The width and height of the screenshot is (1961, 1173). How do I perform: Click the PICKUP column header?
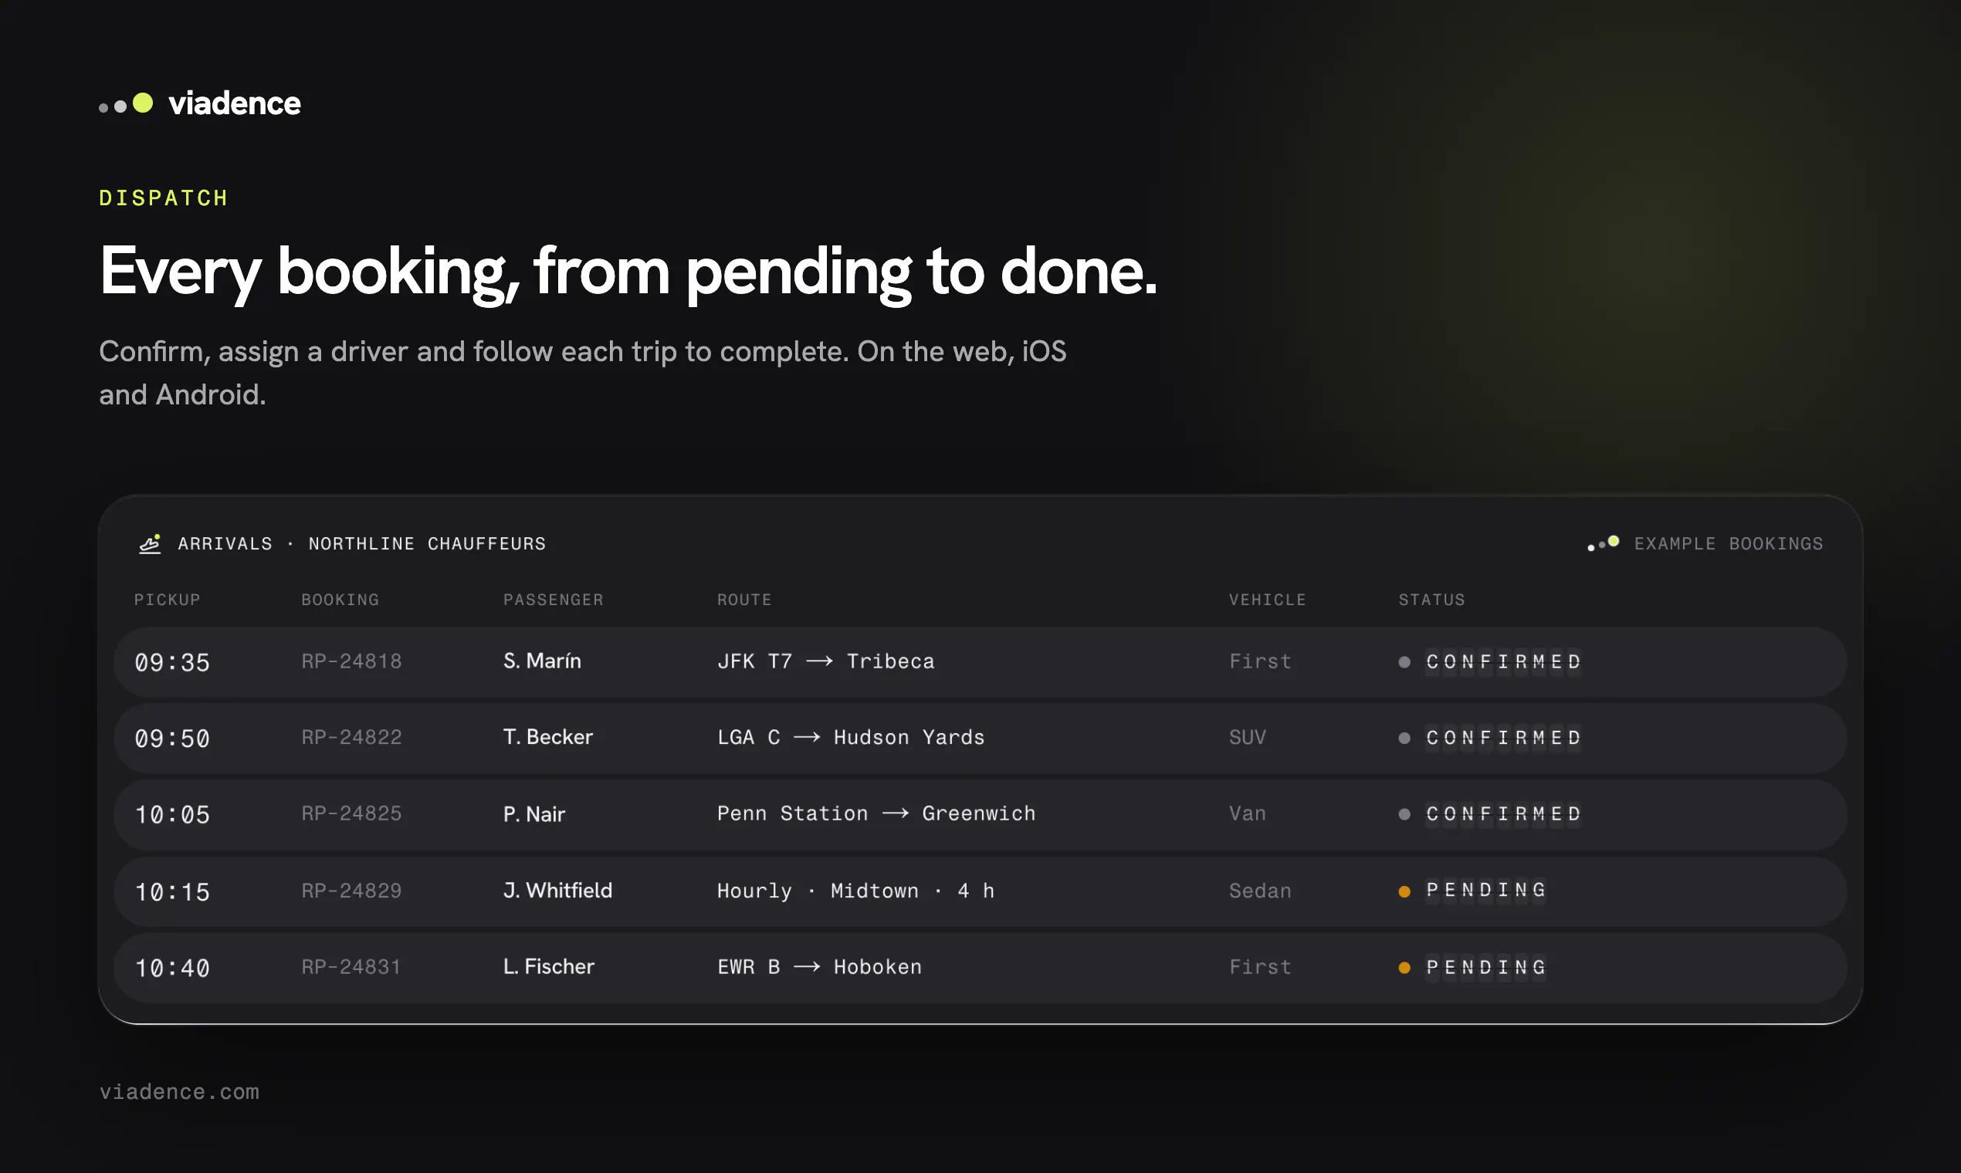pyautogui.click(x=167, y=600)
